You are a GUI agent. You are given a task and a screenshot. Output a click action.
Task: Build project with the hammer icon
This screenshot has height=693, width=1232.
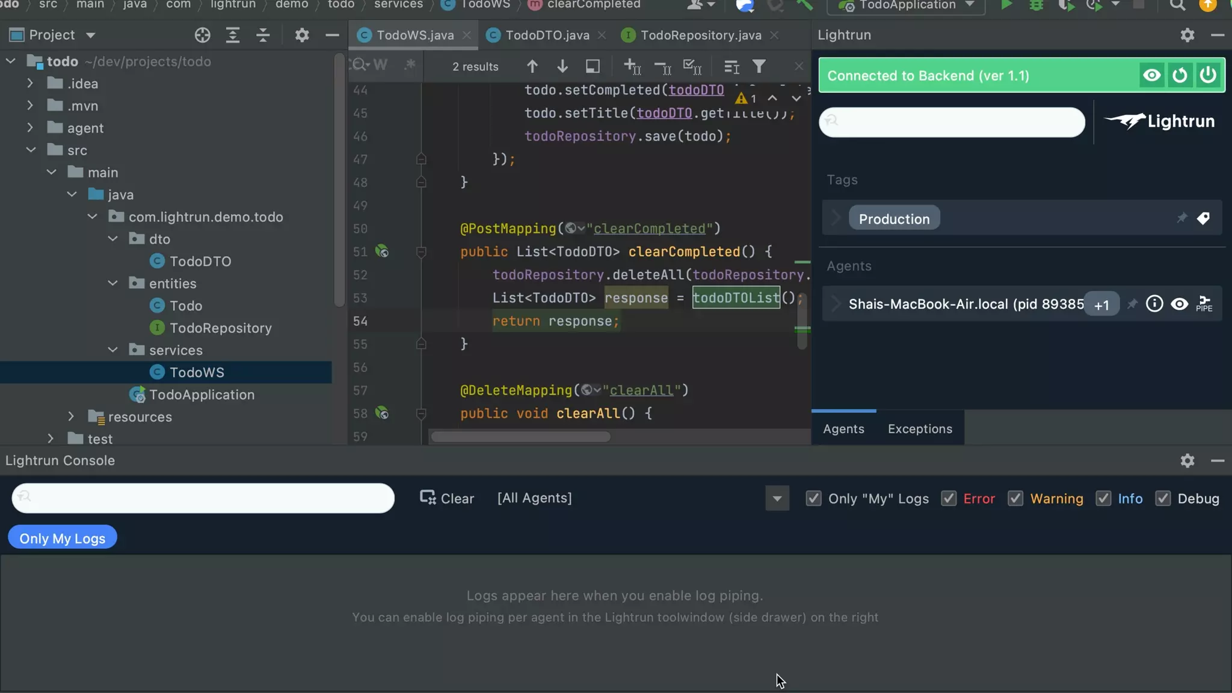pos(804,5)
